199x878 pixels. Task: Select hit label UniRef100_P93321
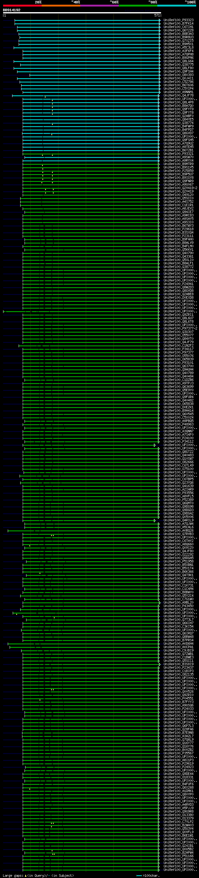click(178, 154)
